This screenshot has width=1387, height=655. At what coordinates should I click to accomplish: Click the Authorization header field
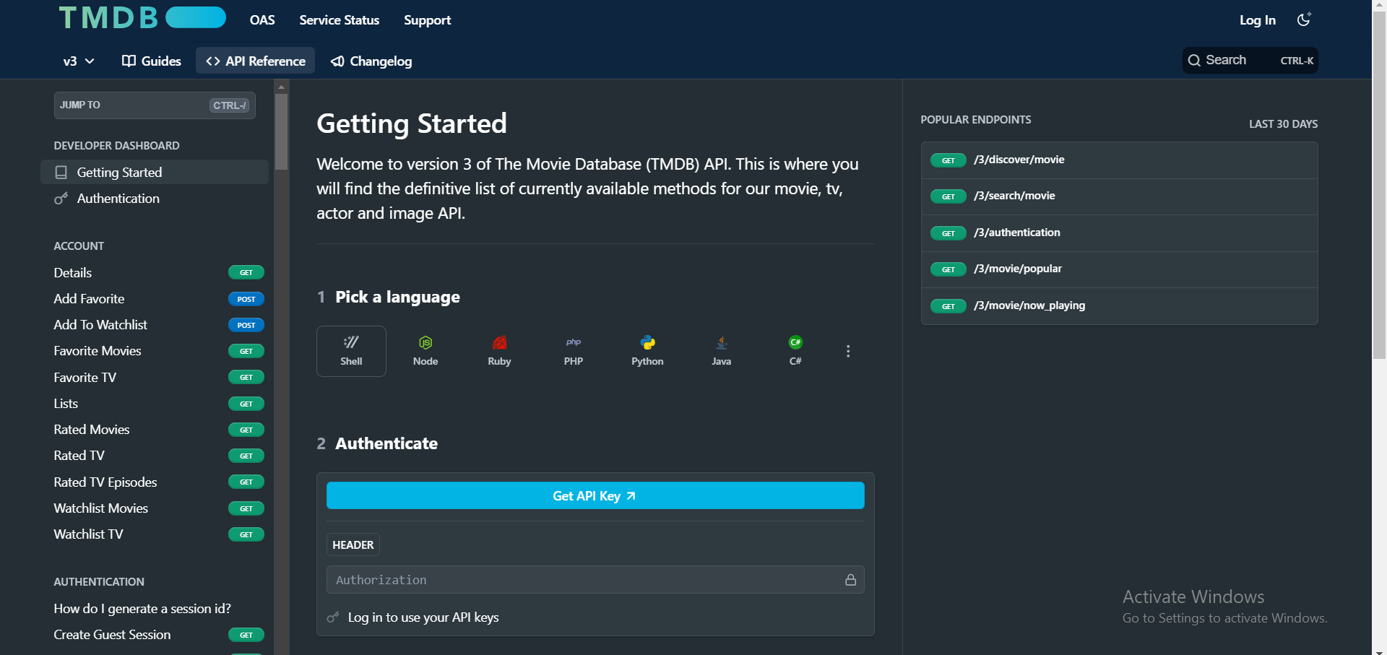click(x=595, y=580)
